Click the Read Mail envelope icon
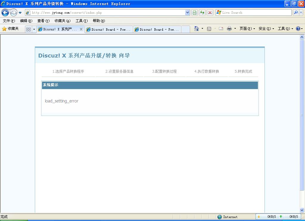The width and height of the screenshot is (305, 221). [221, 29]
